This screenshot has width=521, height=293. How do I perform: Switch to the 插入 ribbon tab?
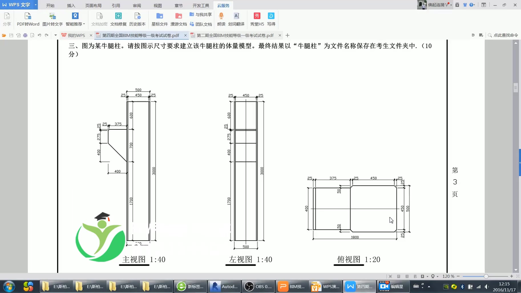pos(71,5)
